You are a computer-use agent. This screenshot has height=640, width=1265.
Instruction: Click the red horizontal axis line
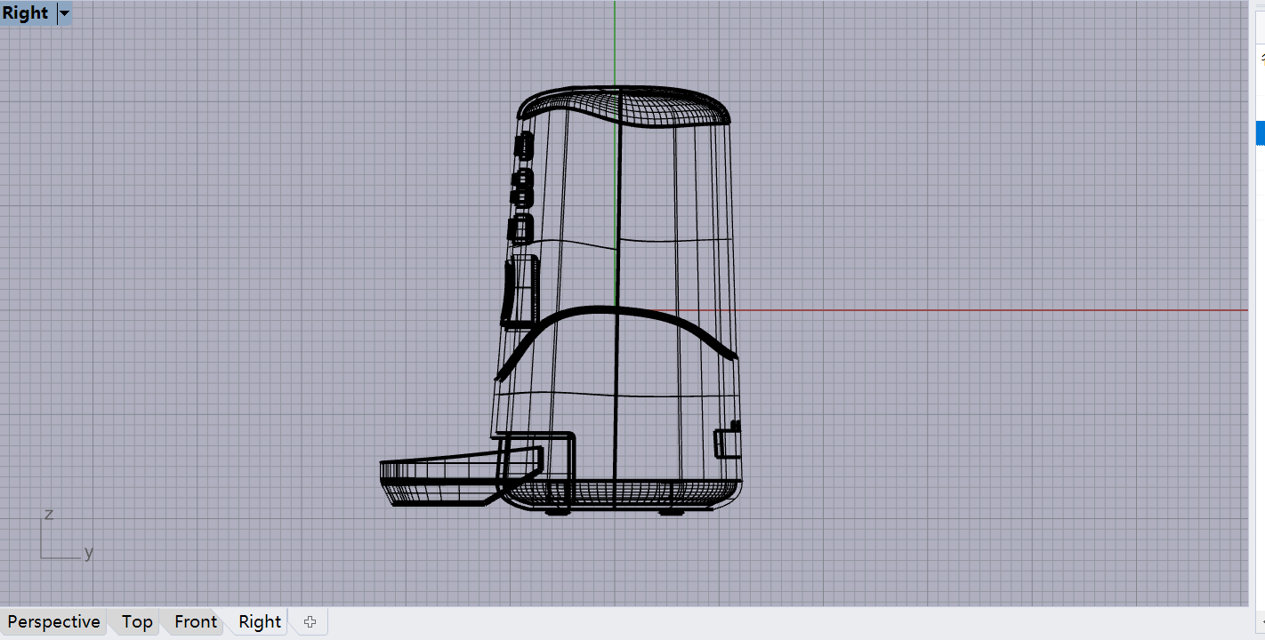979,310
